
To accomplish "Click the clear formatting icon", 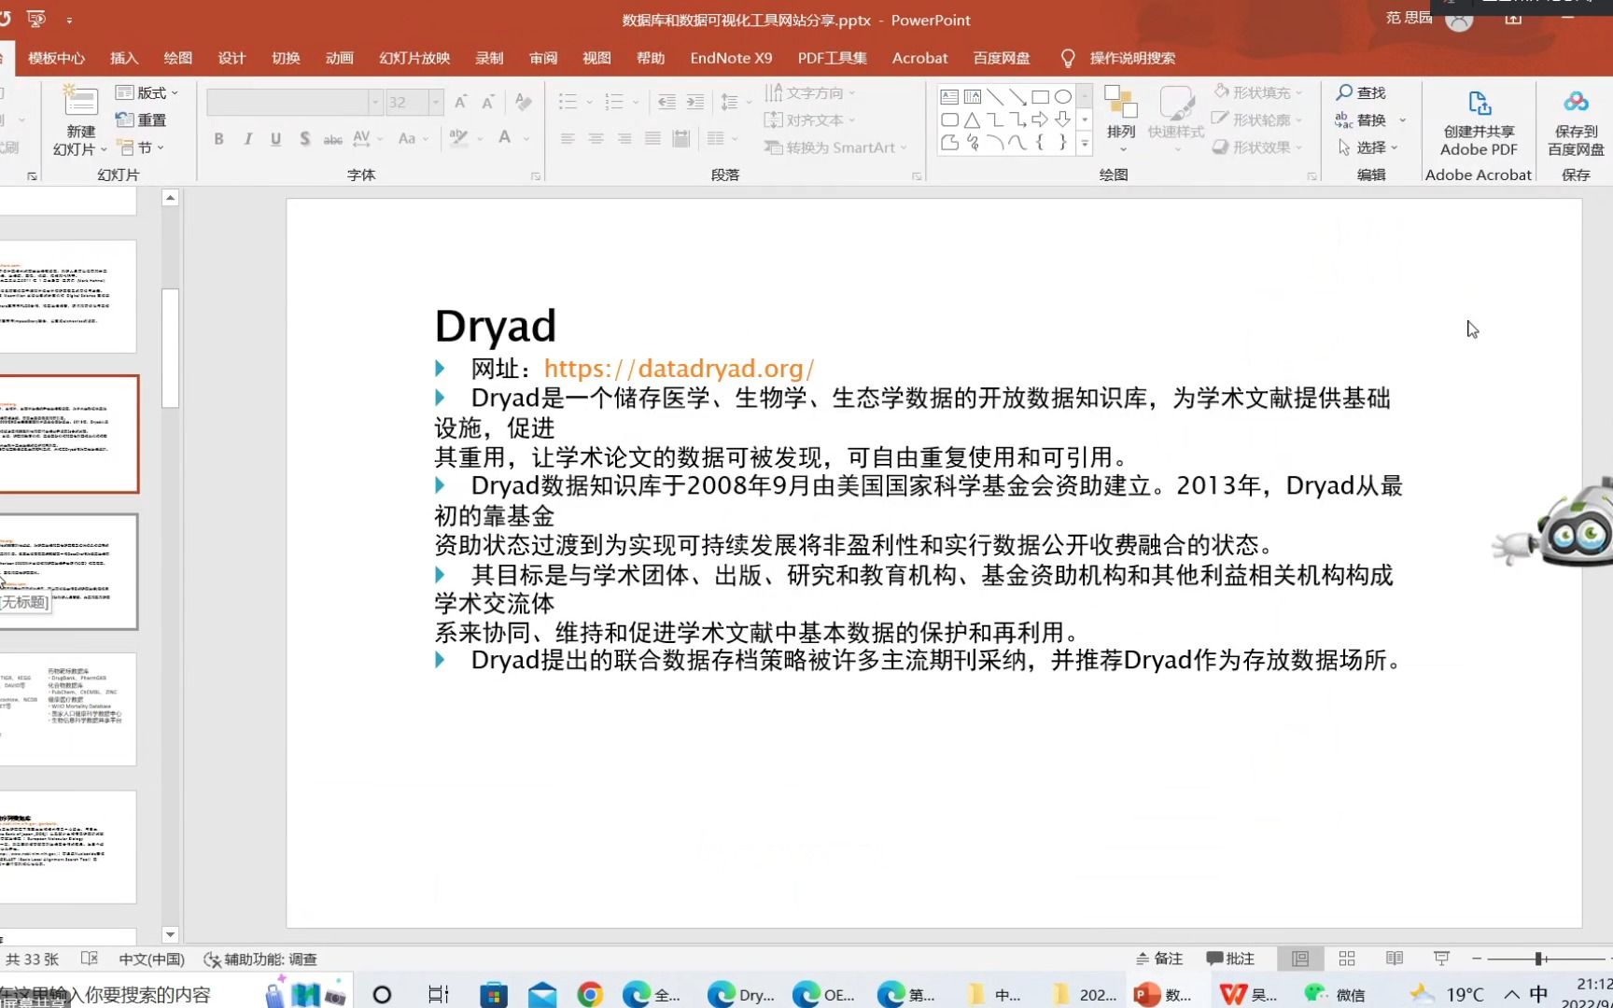I will tap(523, 102).
